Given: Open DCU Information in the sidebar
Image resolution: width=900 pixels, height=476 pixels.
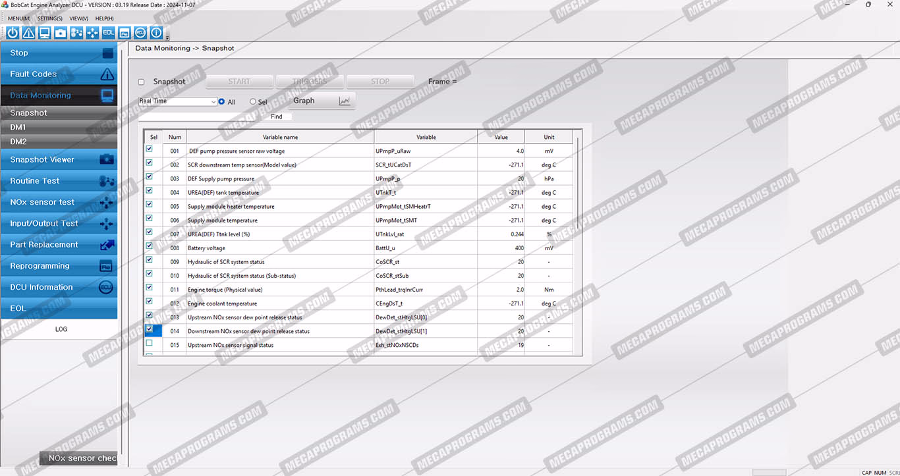Looking at the screenshot, I should click(59, 287).
